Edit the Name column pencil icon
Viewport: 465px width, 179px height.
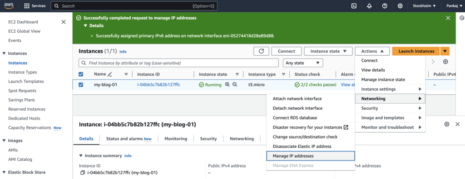110,74
